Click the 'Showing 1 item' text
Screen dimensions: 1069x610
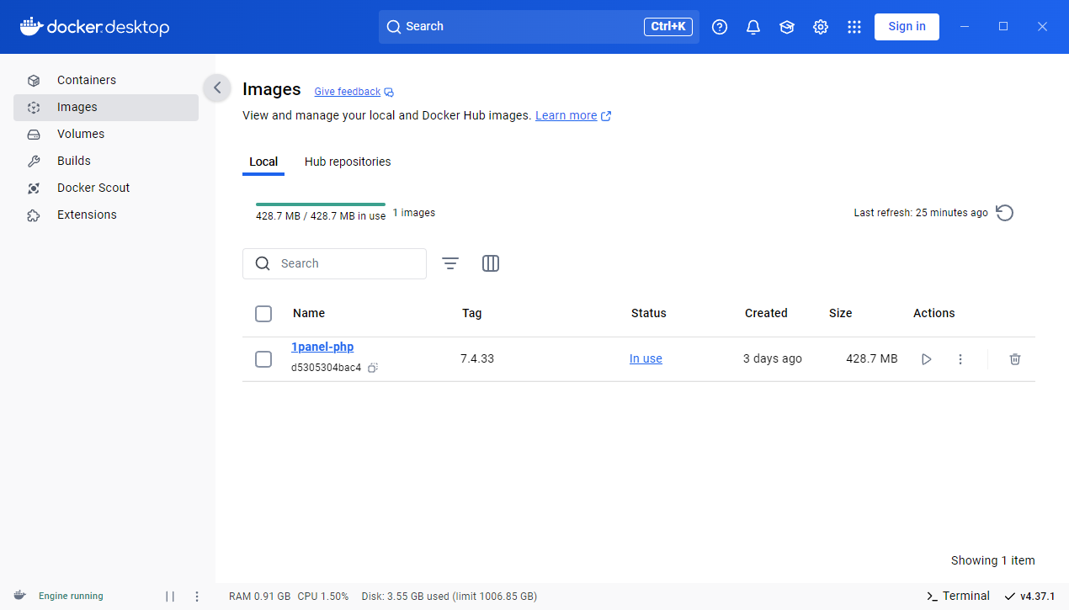tap(993, 561)
